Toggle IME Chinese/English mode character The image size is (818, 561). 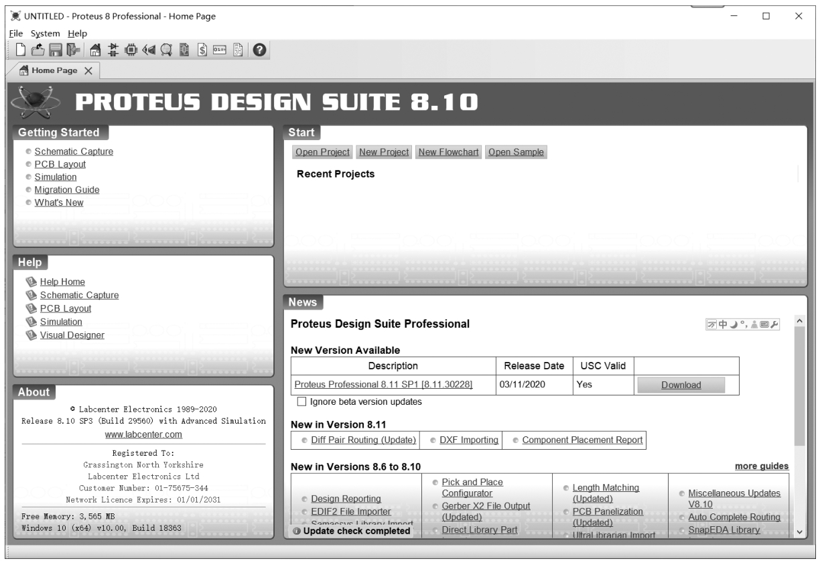pos(724,325)
